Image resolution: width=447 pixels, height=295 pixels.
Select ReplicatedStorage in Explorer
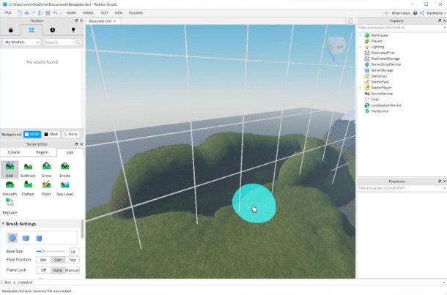point(385,59)
